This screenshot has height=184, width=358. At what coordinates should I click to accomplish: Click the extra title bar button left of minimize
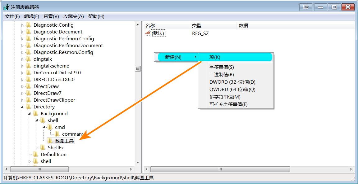(306, 7)
